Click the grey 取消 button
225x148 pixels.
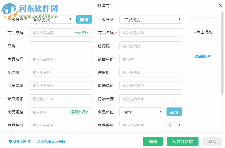[212, 141]
